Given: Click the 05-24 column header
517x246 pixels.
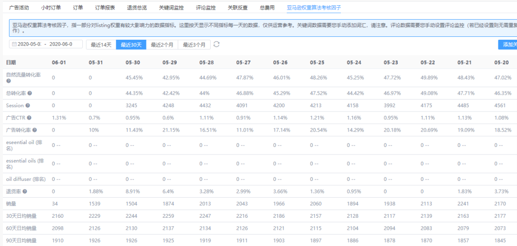Looking at the screenshot, I should tap(353, 62).
